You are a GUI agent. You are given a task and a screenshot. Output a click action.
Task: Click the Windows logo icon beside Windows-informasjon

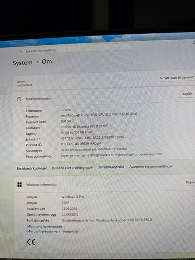[x=19, y=184]
